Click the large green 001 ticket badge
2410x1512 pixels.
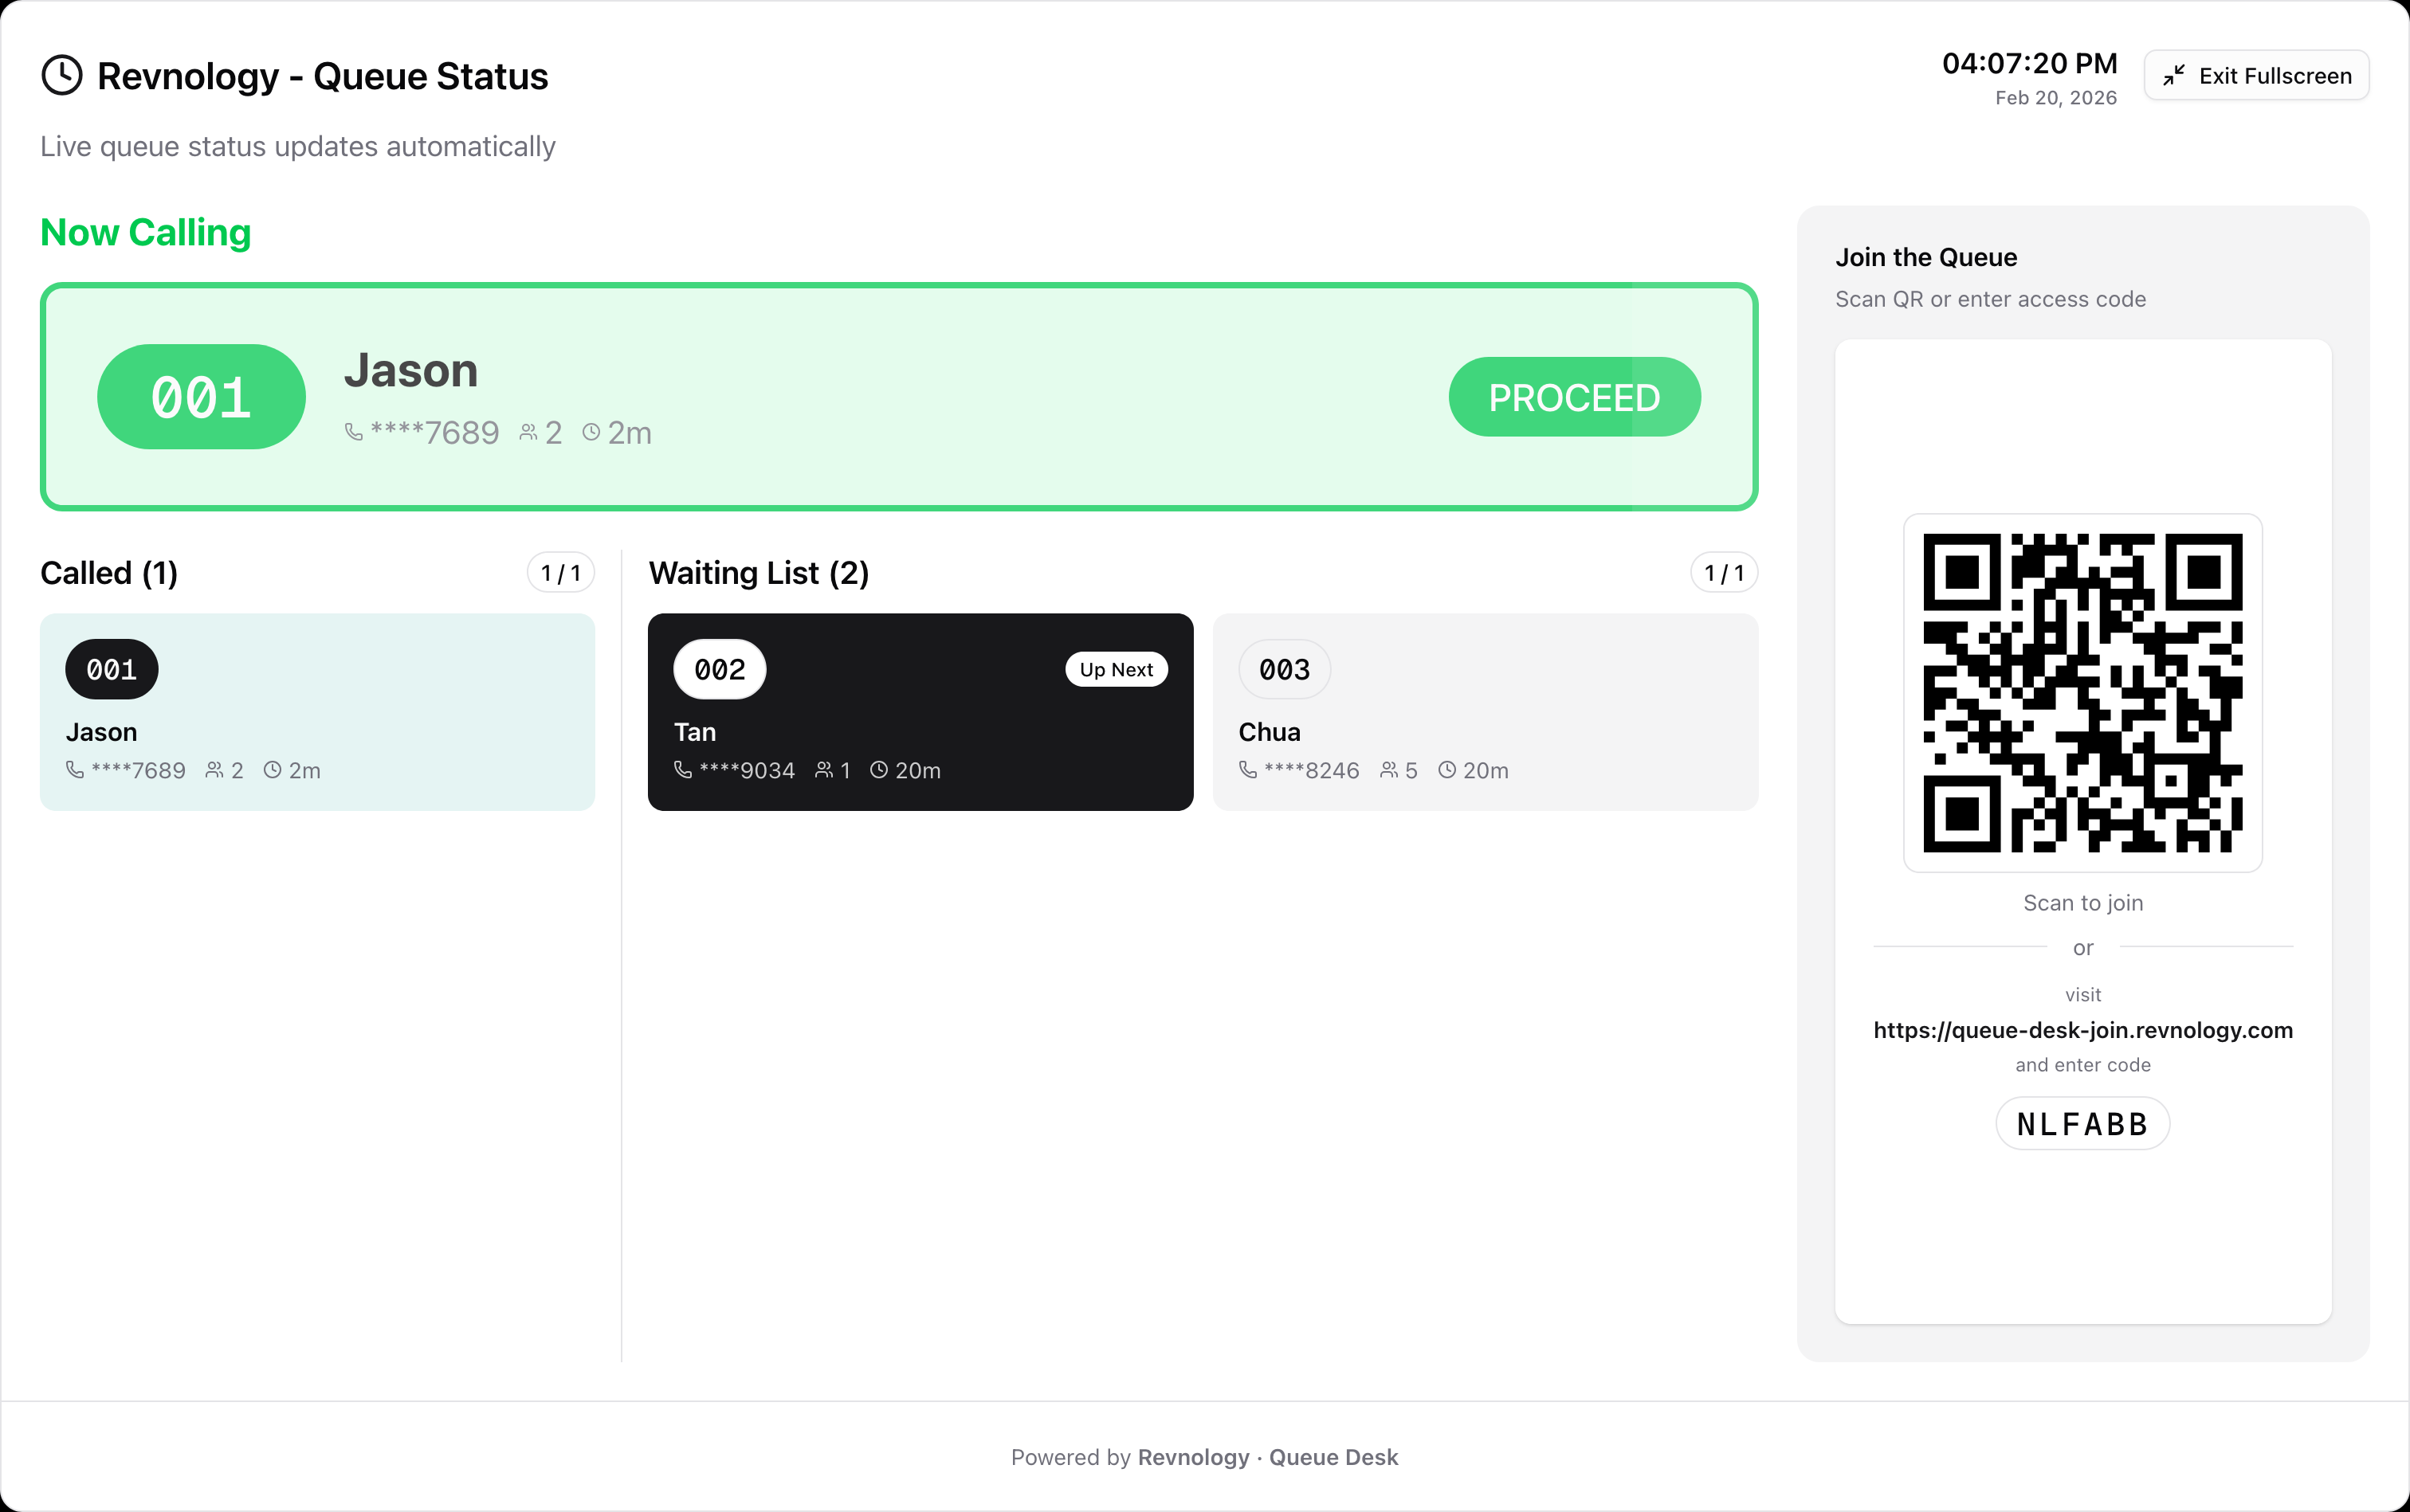tap(201, 397)
